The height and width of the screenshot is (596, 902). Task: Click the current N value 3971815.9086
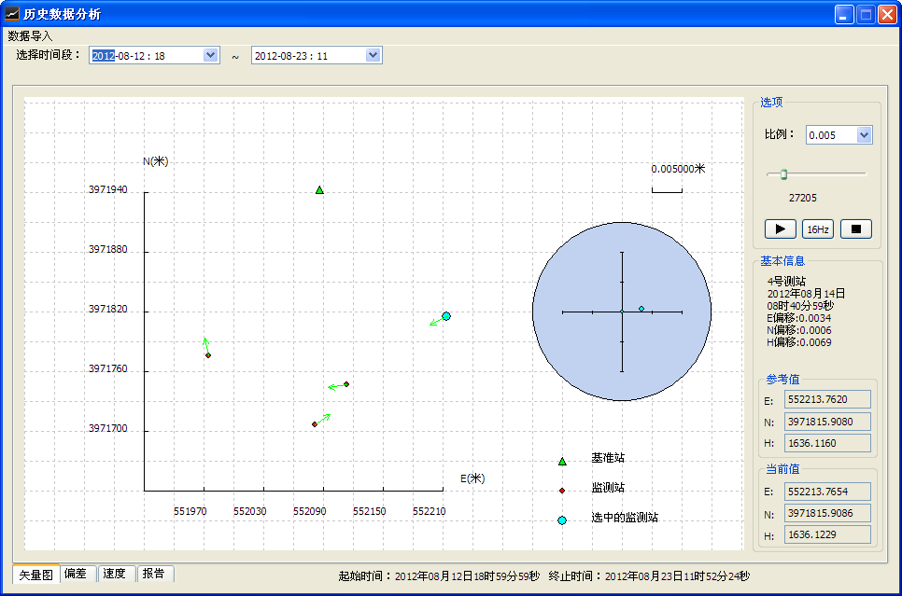coord(827,513)
